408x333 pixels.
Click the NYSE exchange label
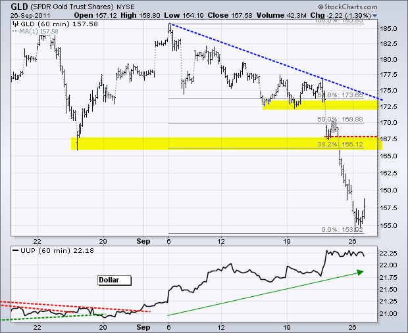tap(126, 7)
